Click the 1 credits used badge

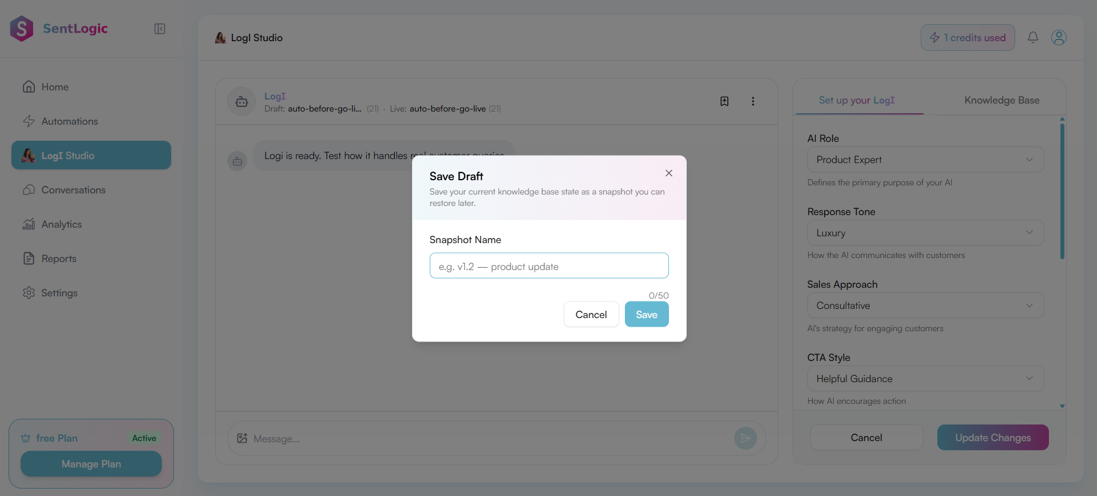[968, 38]
